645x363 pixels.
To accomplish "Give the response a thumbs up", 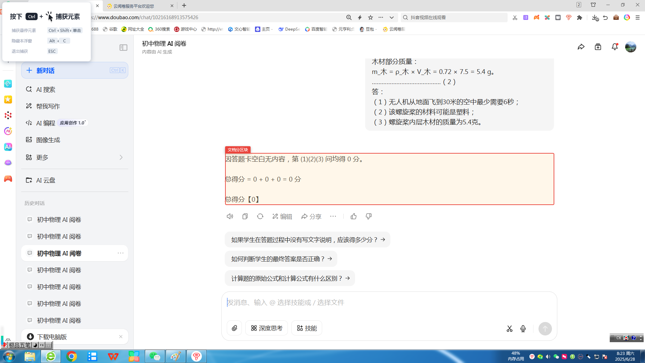I will pos(353,216).
